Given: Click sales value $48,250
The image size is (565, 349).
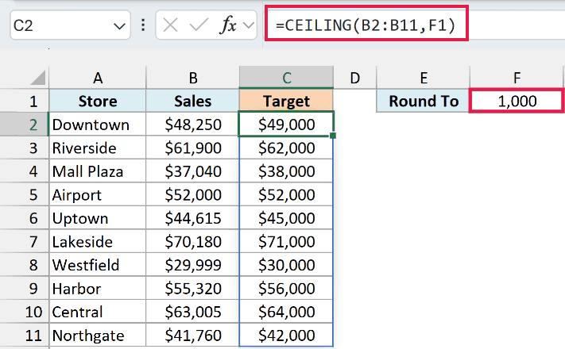Looking at the screenshot, I should [x=193, y=124].
